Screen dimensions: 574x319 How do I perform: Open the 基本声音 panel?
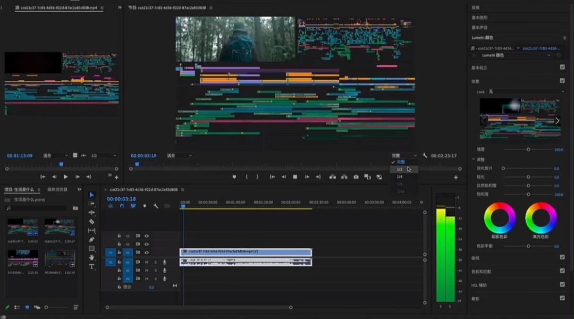(479, 28)
